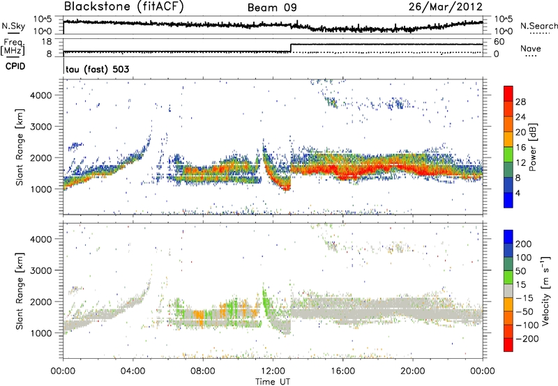Viewport: 558px width, 386px height.
Task: Select the "Beam 09" header label
Action: 272,8
